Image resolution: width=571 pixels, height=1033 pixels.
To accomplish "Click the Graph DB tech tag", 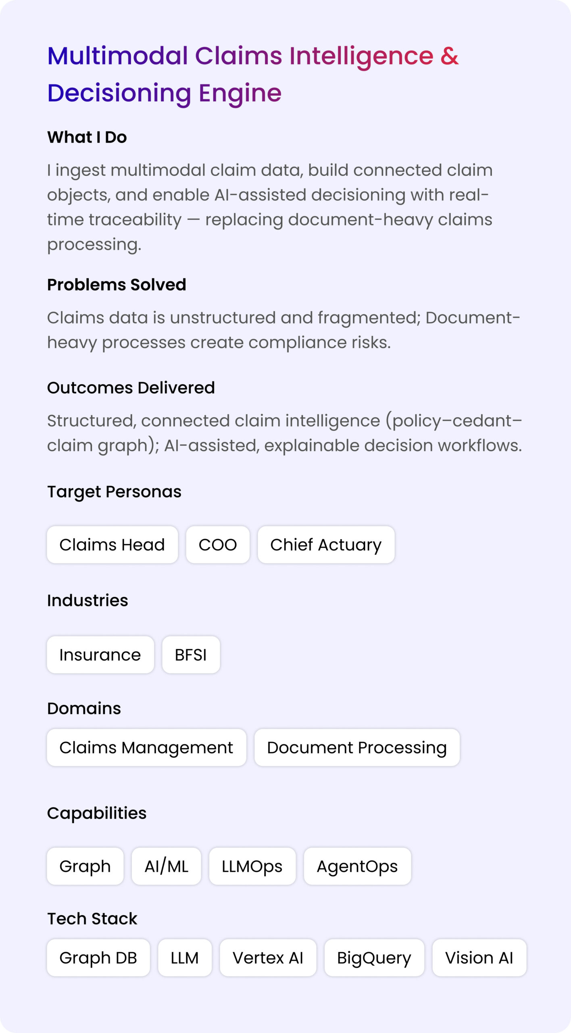I will click(98, 958).
